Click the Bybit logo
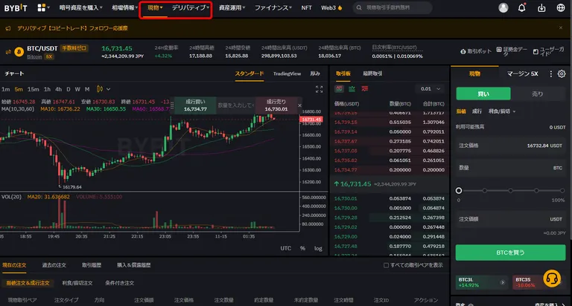 16,7
